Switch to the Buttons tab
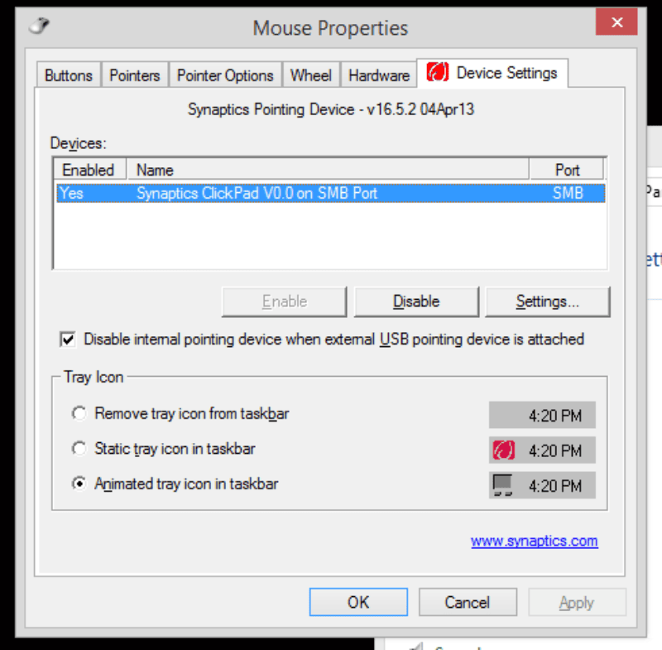 coord(69,75)
